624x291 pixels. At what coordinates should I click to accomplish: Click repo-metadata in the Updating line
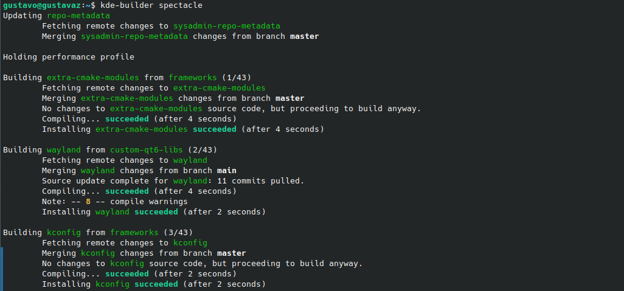[78, 15]
